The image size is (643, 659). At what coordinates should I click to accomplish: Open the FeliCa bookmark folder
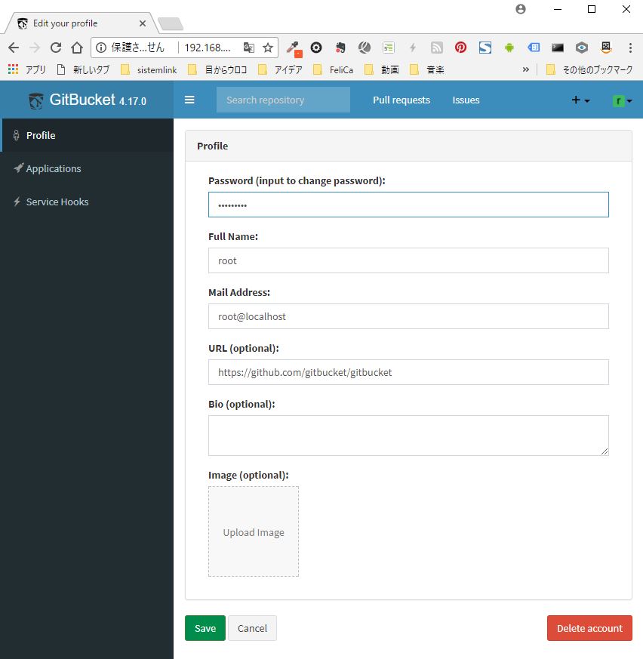click(x=334, y=69)
